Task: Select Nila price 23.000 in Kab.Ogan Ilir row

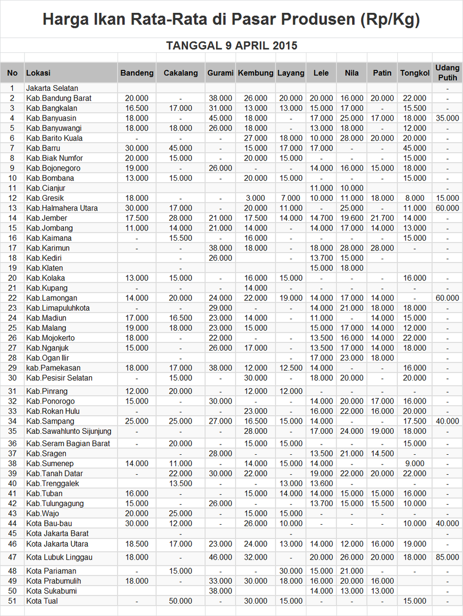Action: coord(352,358)
